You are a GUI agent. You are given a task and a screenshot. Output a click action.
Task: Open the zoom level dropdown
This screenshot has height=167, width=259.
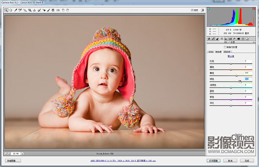point(23,154)
